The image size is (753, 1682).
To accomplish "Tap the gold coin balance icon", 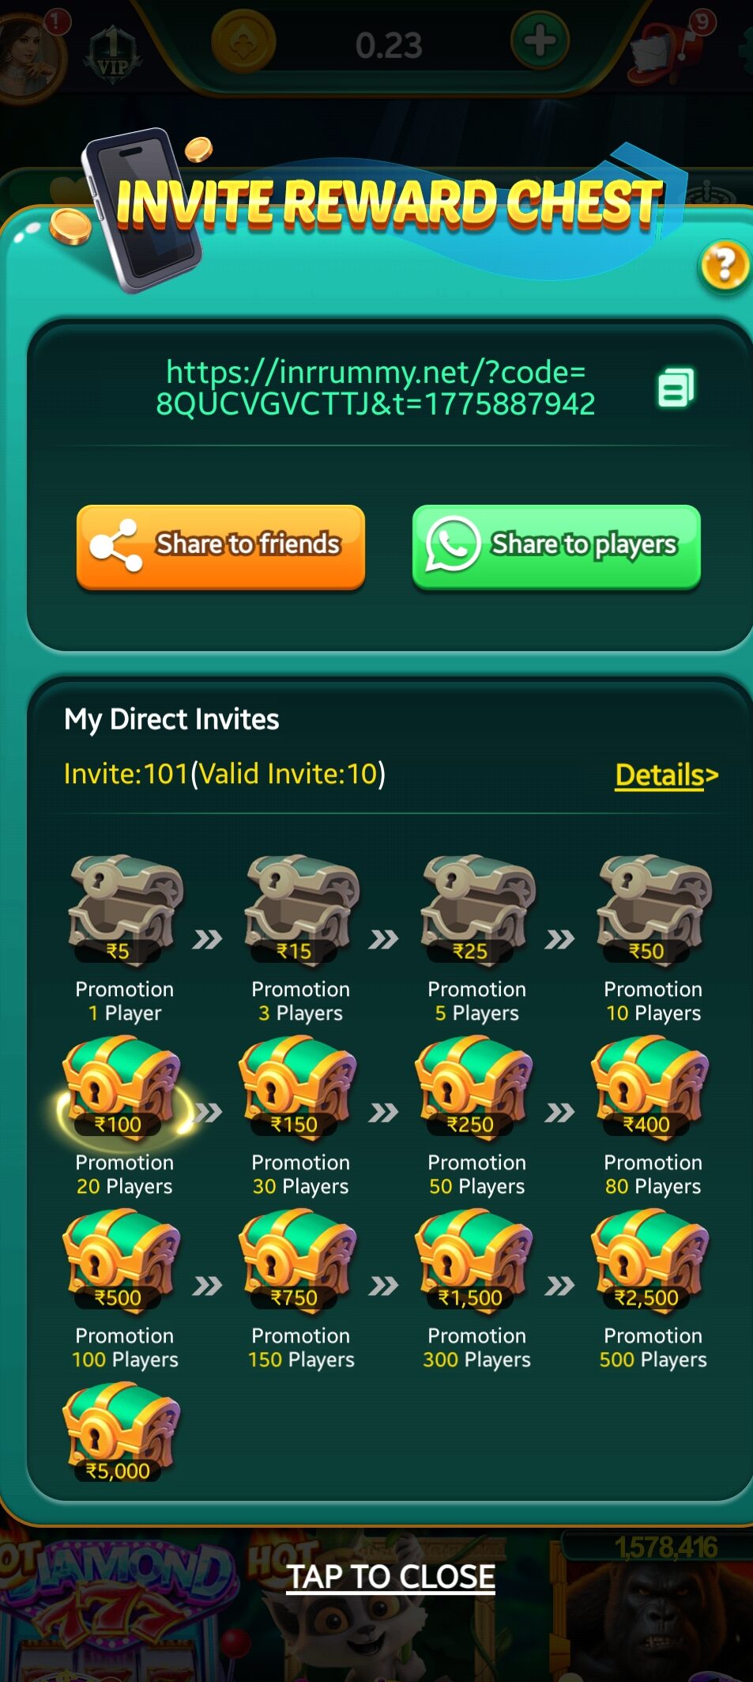I will point(243,41).
